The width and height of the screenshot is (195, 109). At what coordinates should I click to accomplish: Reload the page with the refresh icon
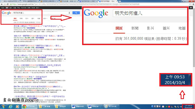pyautogui.click(x=8, y=4)
